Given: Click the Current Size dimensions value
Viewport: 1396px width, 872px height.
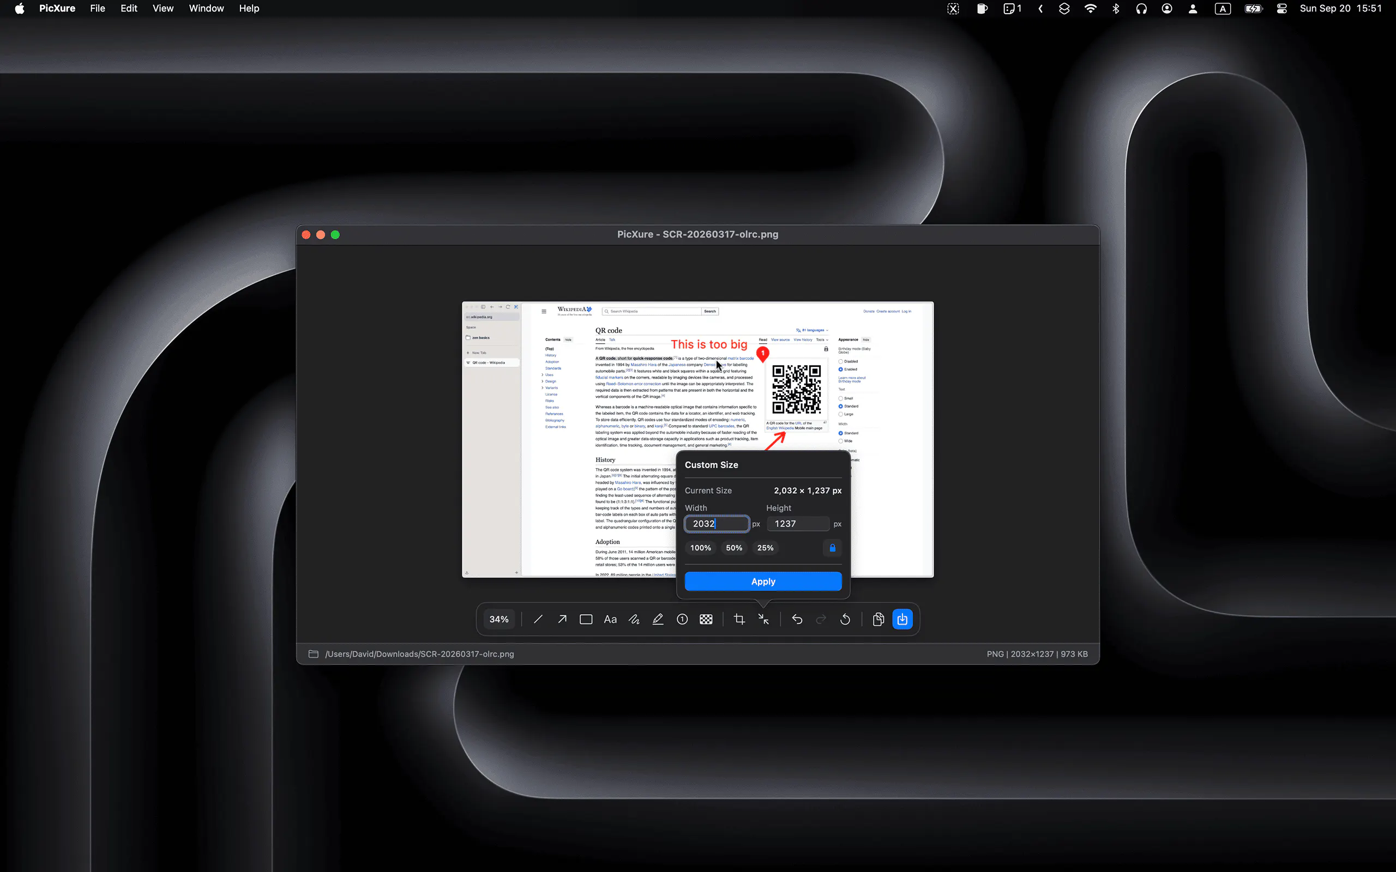Looking at the screenshot, I should coord(808,490).
